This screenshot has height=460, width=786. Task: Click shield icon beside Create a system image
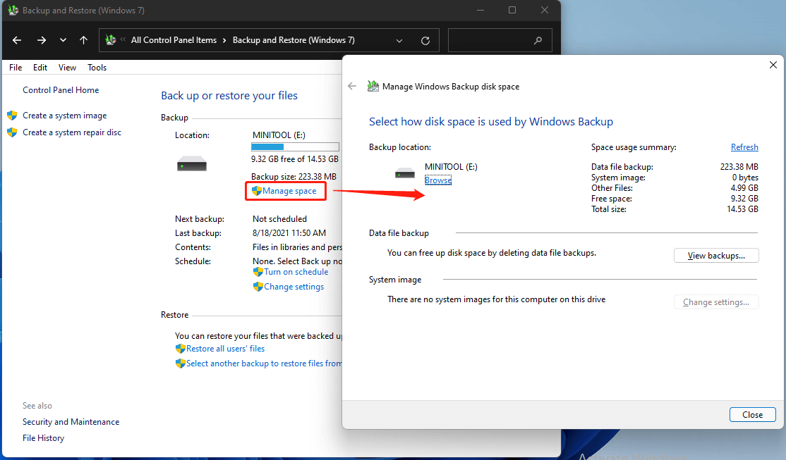pos(13,116)
